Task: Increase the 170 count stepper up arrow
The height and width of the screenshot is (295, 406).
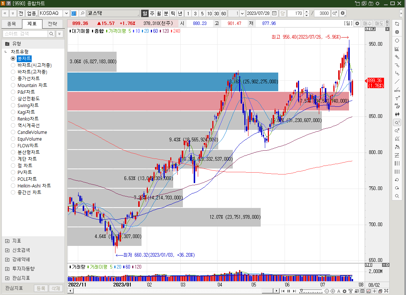Action: (x=307, y=12)
